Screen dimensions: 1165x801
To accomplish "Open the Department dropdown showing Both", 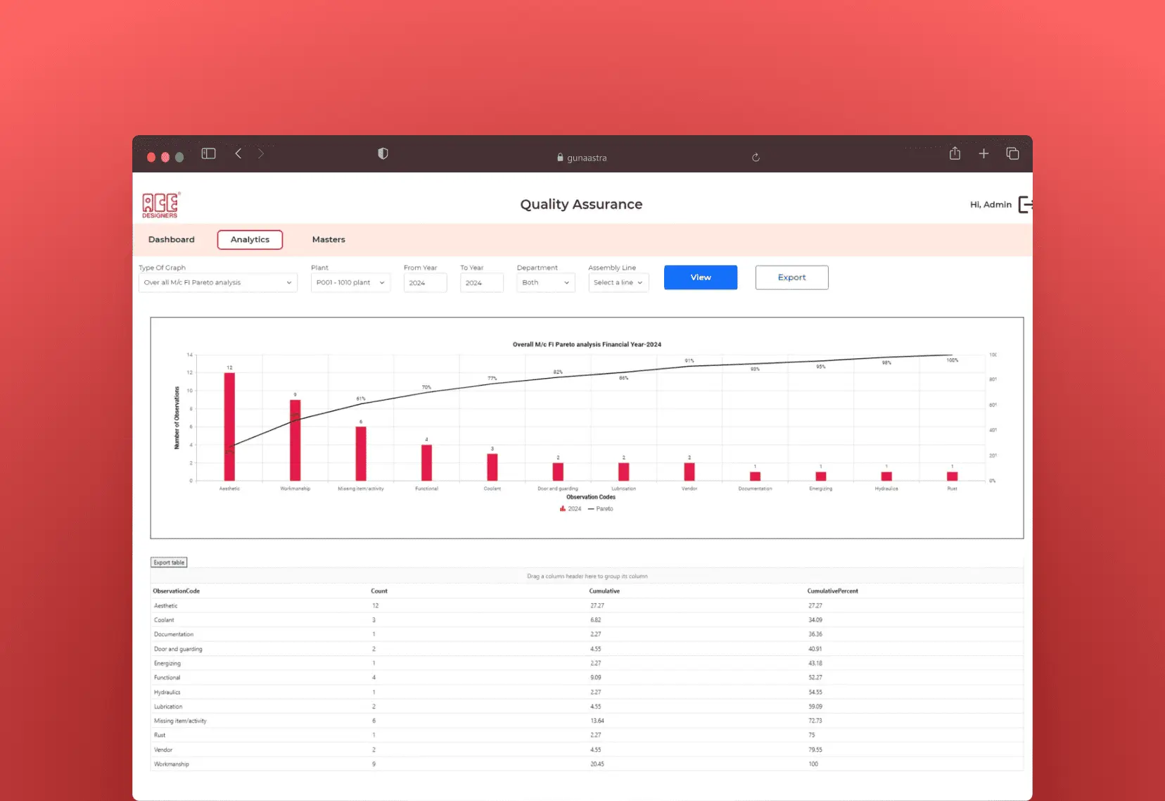I will click(545, 283).
